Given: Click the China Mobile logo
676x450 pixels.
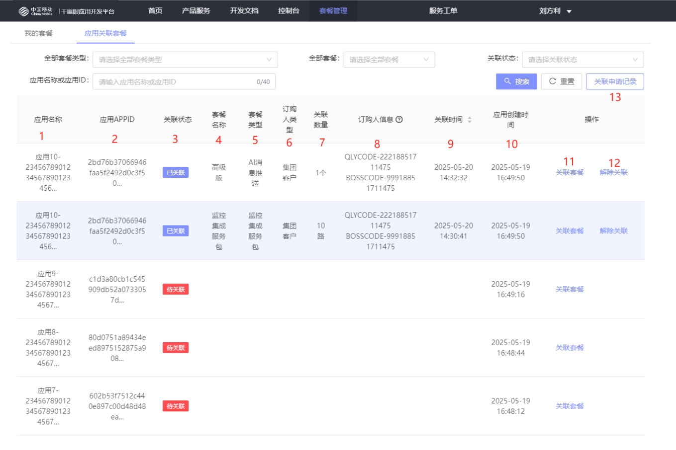Looking at the screenshot, I should pos(35,11).
